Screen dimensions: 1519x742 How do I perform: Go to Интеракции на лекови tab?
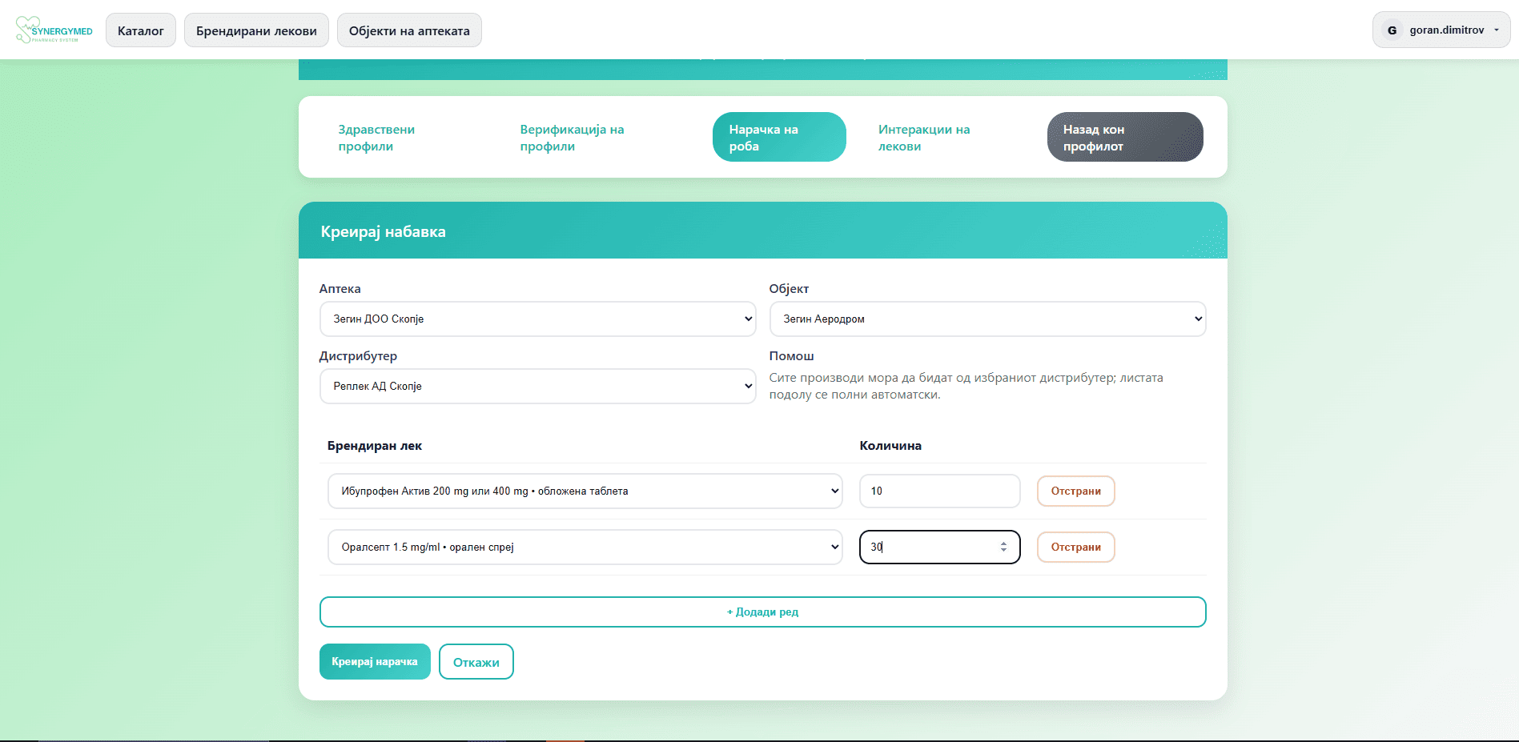tap(923, 138)
